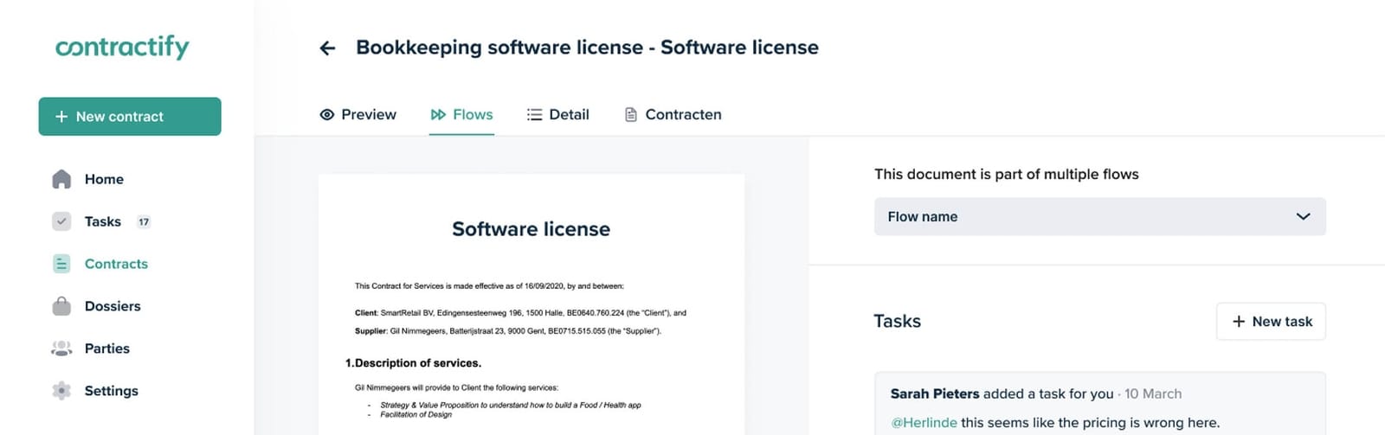The width and height of the screenshot is (1385, 435).
Task: Add a New task
Action: [1271, 322]
